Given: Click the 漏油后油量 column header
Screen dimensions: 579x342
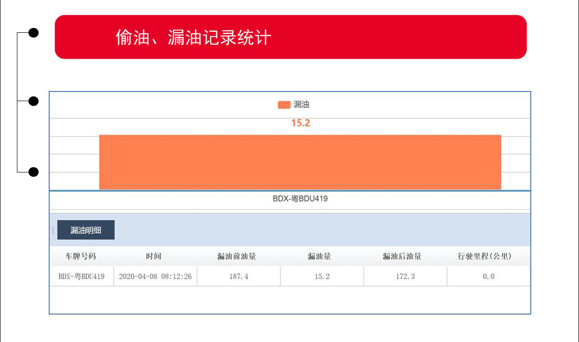Looking at the screenshot, I should click(402, 256).
